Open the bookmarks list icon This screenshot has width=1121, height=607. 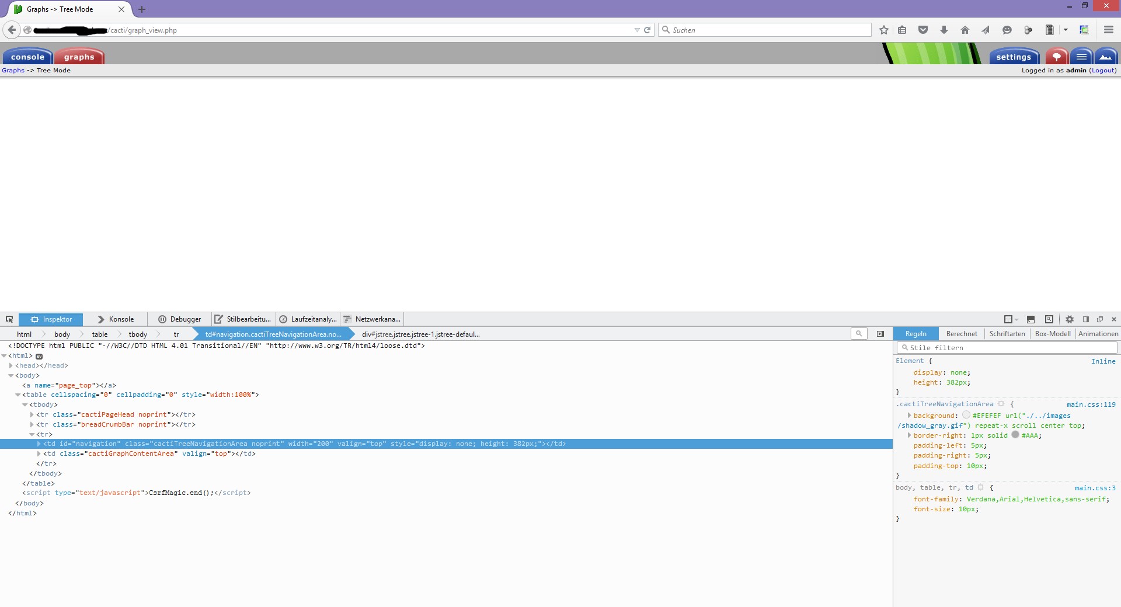click(902, 30)
